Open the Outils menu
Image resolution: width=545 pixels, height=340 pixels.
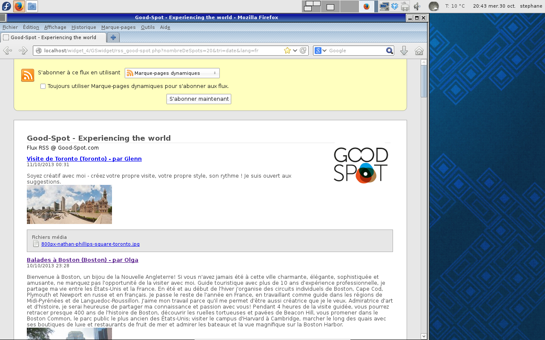click(148, 27)
